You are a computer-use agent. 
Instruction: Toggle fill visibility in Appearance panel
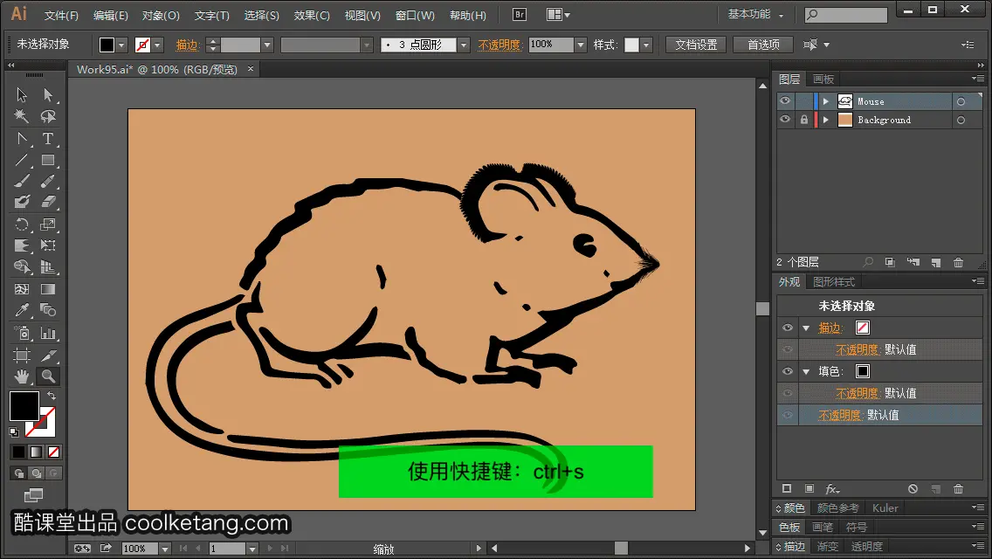[787, 371]
